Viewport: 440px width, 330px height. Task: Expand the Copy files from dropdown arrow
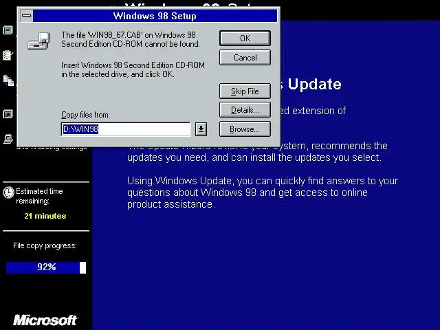click(201, 129)
